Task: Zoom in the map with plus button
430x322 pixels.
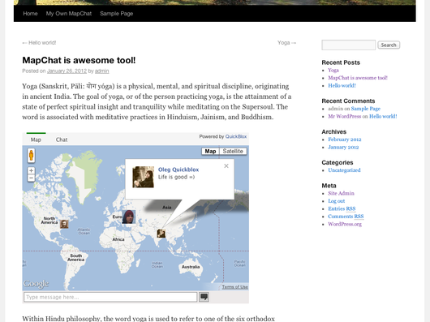Action: click(x=32, y=170)
